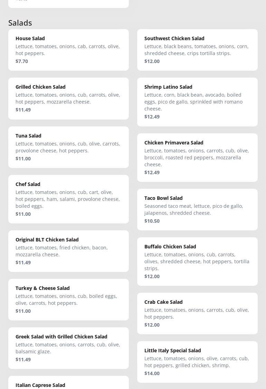266x389 pixels.
Task: Select the Tuna Salad menu item
Action: coord(68,147)
